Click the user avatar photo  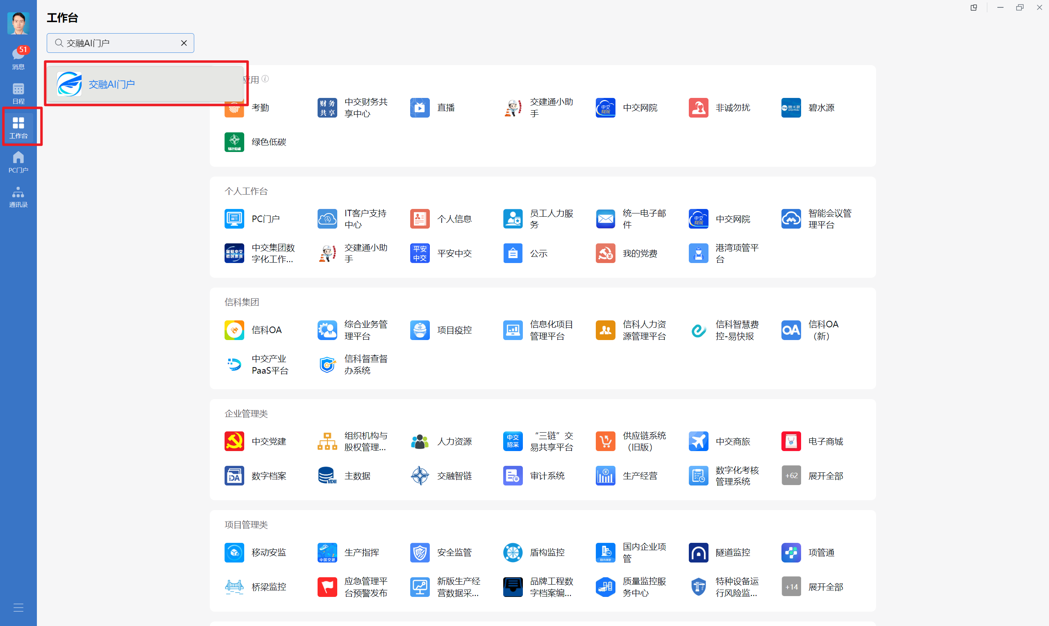coord(18,23)
